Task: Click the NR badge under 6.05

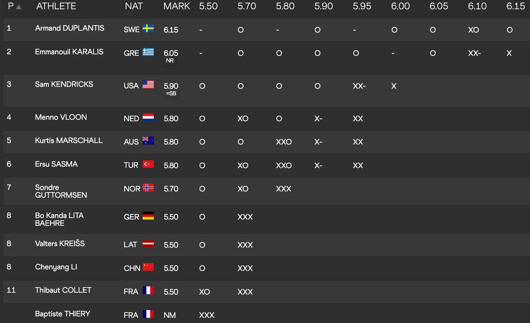Action: click(x=170, y=61)
